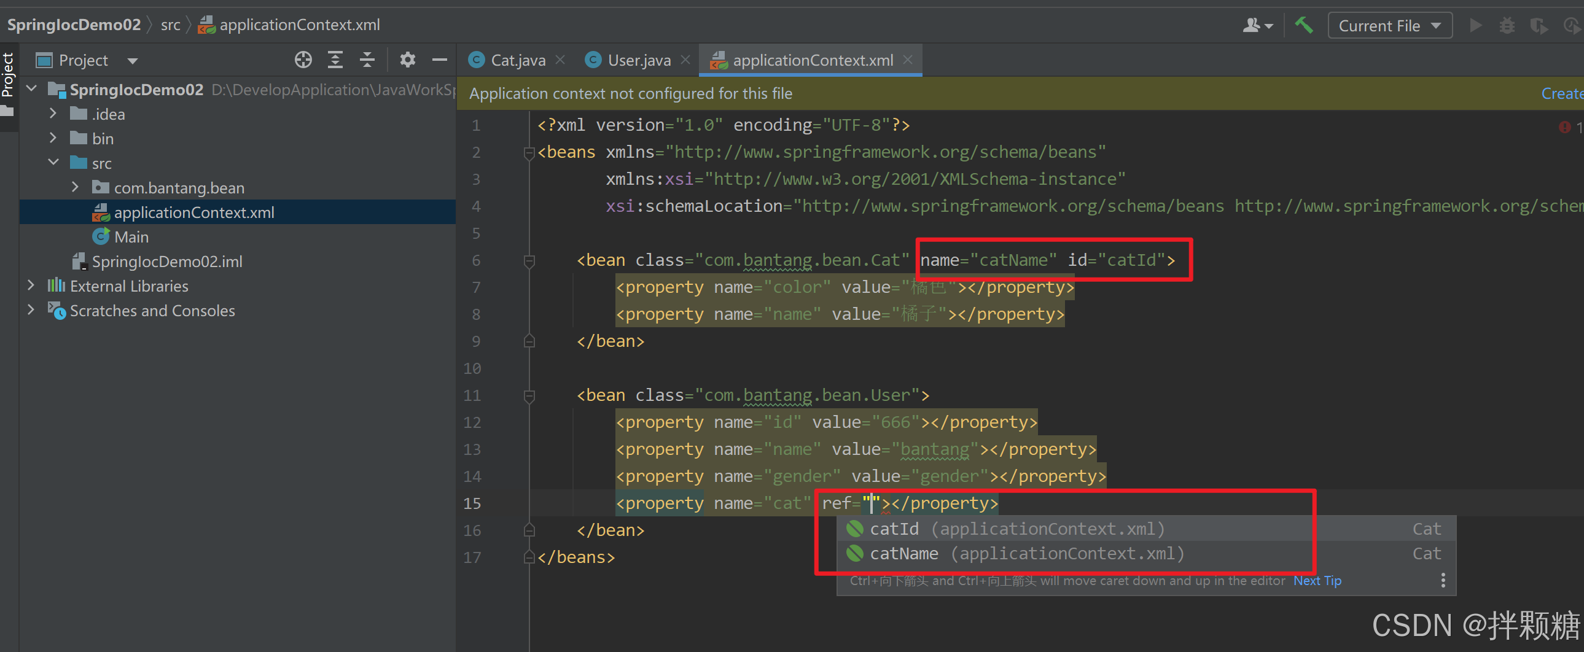This screenshot has height=652, width=1584.
Task: Click the Run play icon
Action: pos(1475,25)
